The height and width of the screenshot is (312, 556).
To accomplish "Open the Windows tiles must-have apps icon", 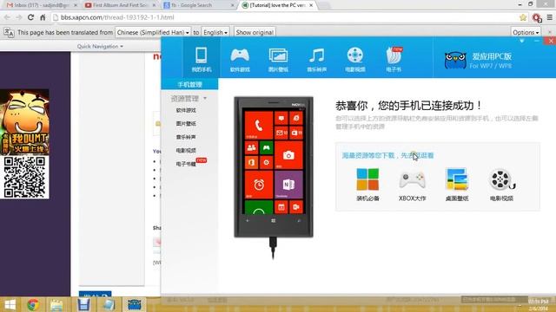I will [x=367, y=179].
